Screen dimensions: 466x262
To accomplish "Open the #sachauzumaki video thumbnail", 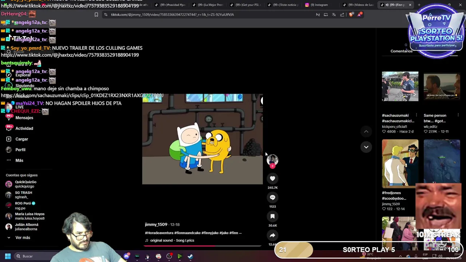I will pos(400,87).
